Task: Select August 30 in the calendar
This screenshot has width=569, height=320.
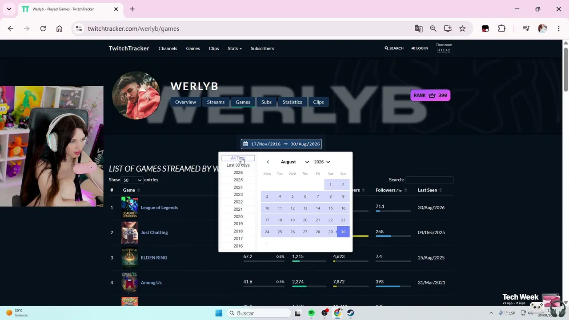Action: (x=343, y=232)
